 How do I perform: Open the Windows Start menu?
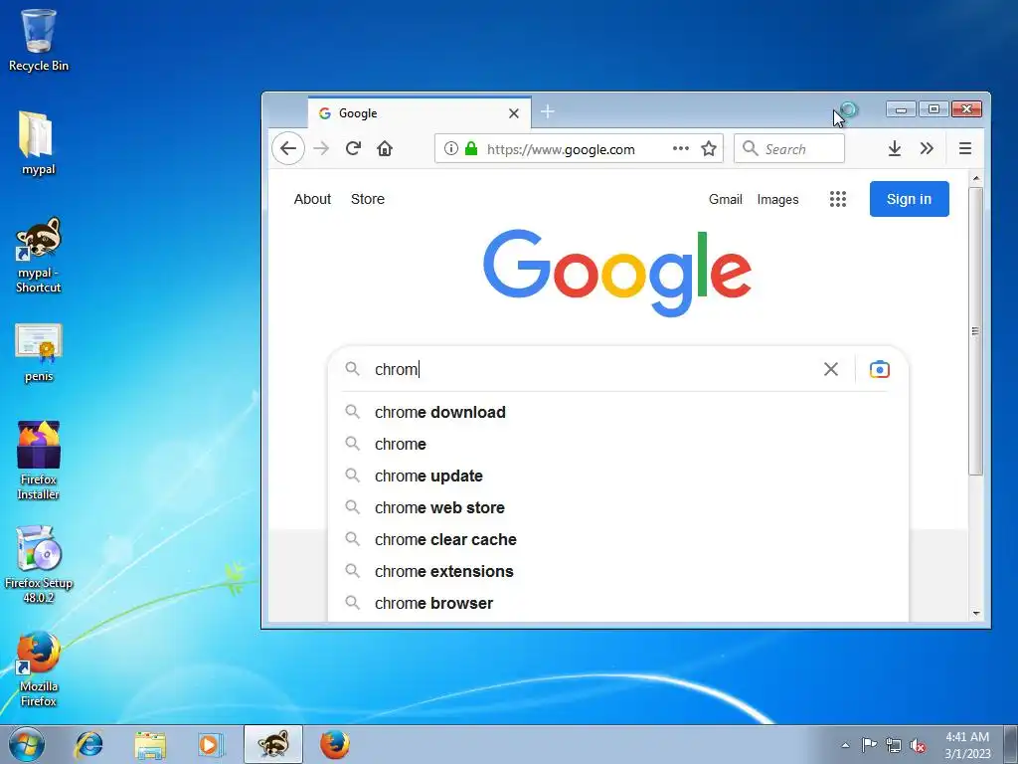[x=27, y=744]
